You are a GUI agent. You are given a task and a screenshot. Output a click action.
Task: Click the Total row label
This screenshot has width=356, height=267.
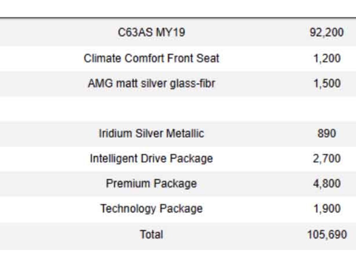pos(151,234)
